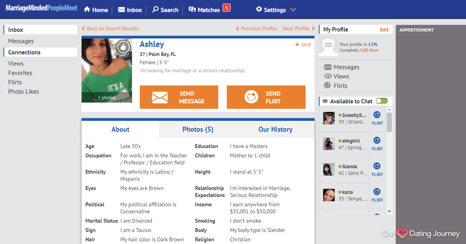Image resolution: width=466 pixels, height=244 pixels.
Task: Open the Our History tab
Action: [x=275, y=129]
